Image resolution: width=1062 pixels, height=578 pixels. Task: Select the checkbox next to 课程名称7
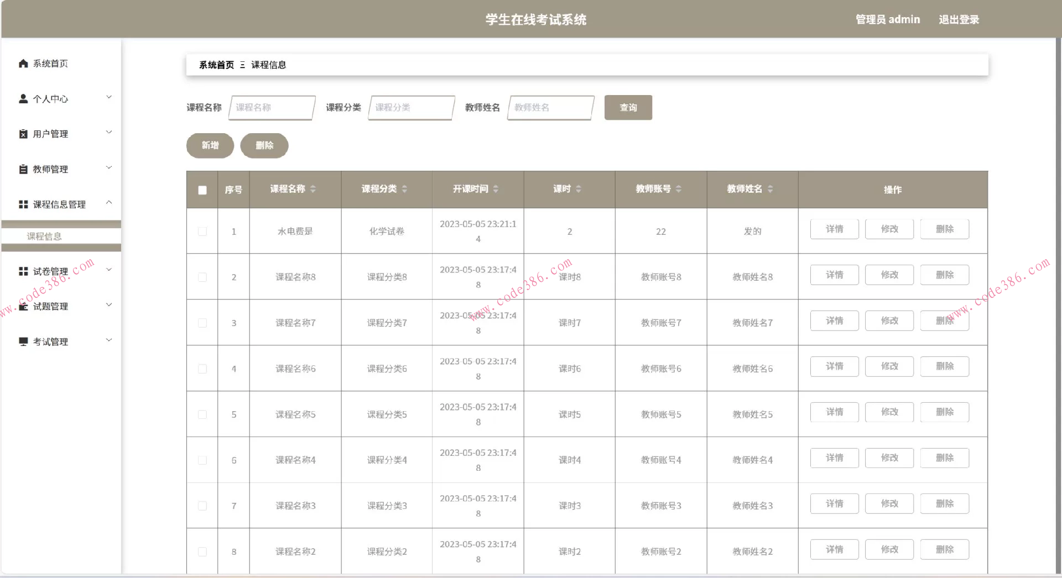[x=202, y=323]
